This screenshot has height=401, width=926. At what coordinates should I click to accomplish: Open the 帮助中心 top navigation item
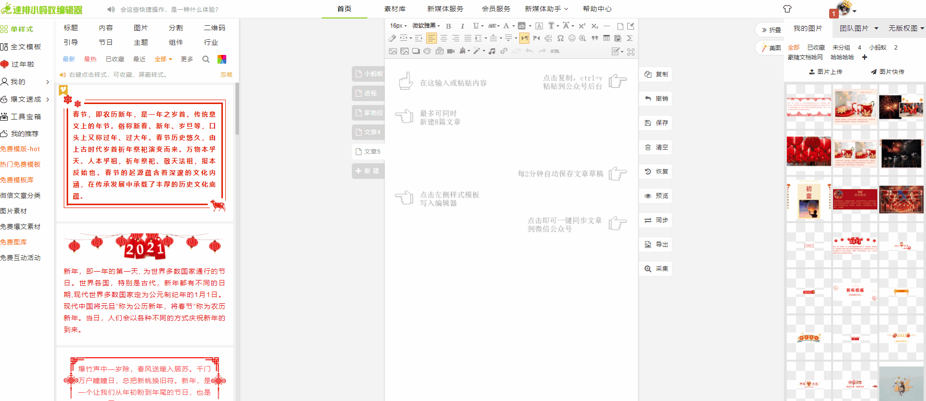[x=597, y=9]
